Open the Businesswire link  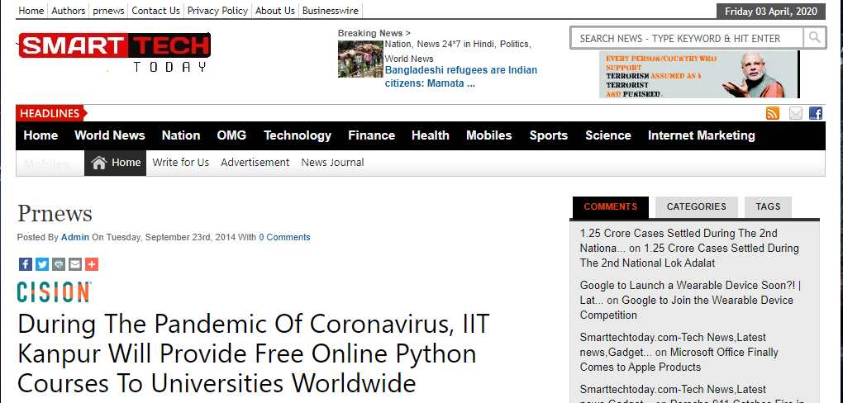pos(330,10)
